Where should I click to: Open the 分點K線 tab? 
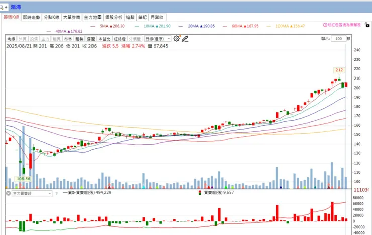tap(51, 17)
